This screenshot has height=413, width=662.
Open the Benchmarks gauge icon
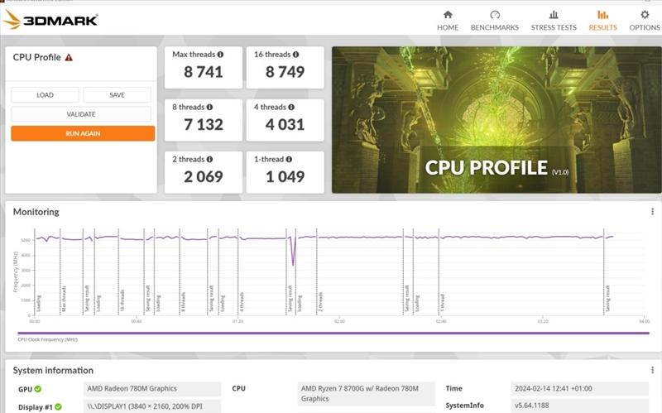click(x=495, y=15)
